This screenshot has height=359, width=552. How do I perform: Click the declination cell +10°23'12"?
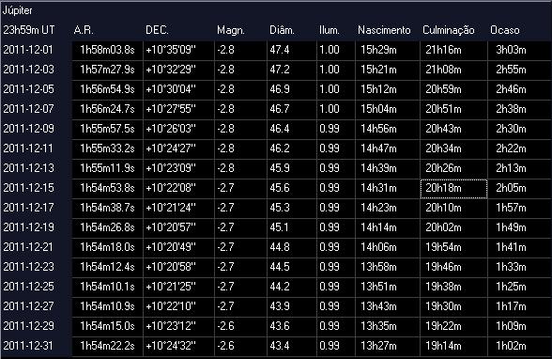(x=178, y=326)
